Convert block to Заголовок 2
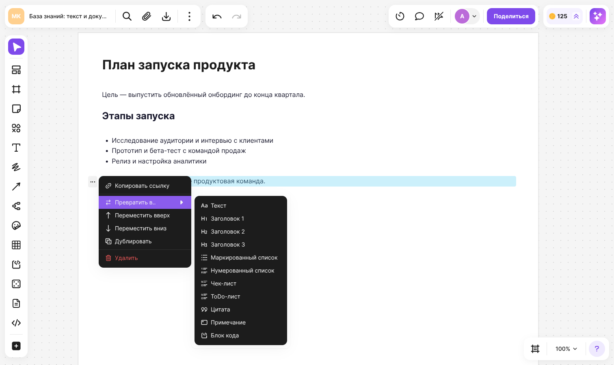This screenshot has width=614, height=365. 241,232
